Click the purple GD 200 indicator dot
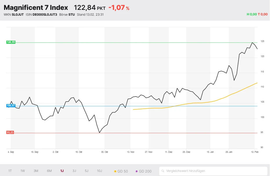Image resolution: width=270 pixels, height=176 pixels. tap(136, 171)
